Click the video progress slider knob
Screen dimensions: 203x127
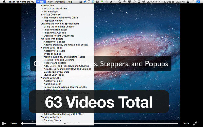click(x=22, y=123)
